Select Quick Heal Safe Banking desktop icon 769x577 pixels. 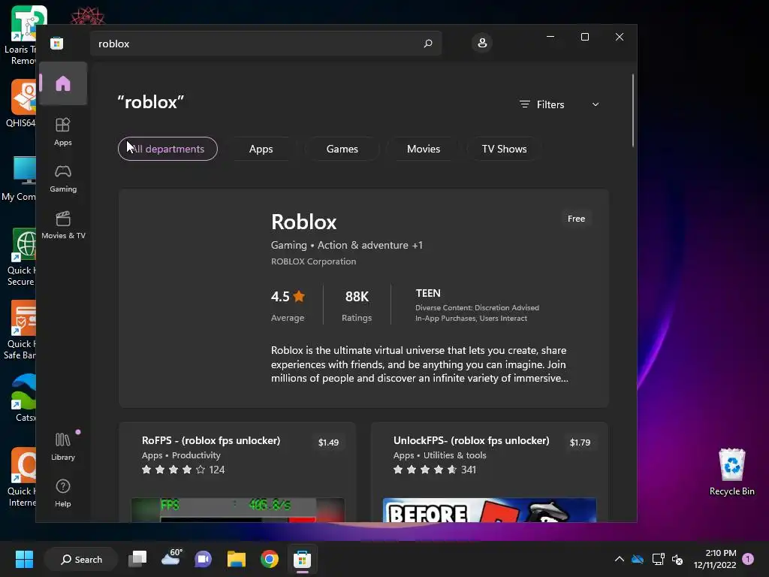(x=20, y=331)
